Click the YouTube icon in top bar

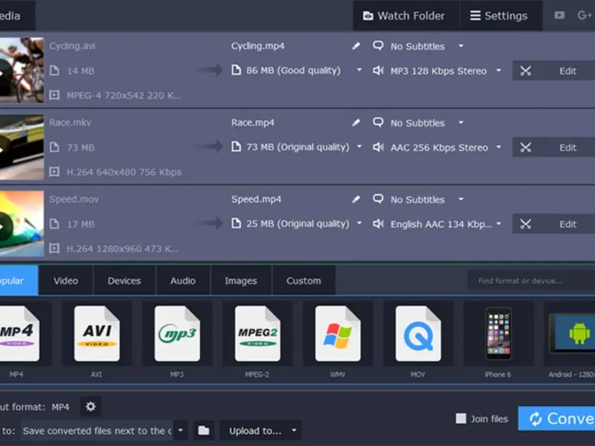point(559,15)
